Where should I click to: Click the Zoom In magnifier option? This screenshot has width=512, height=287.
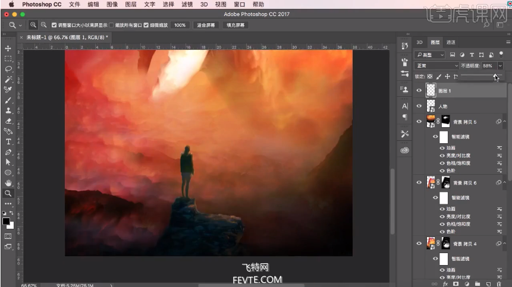click(33, 25)
